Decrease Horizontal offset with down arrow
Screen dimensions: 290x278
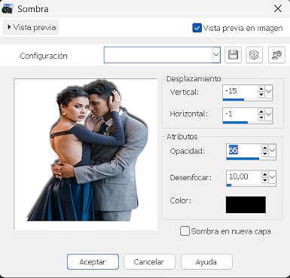[x=261, y=118]
